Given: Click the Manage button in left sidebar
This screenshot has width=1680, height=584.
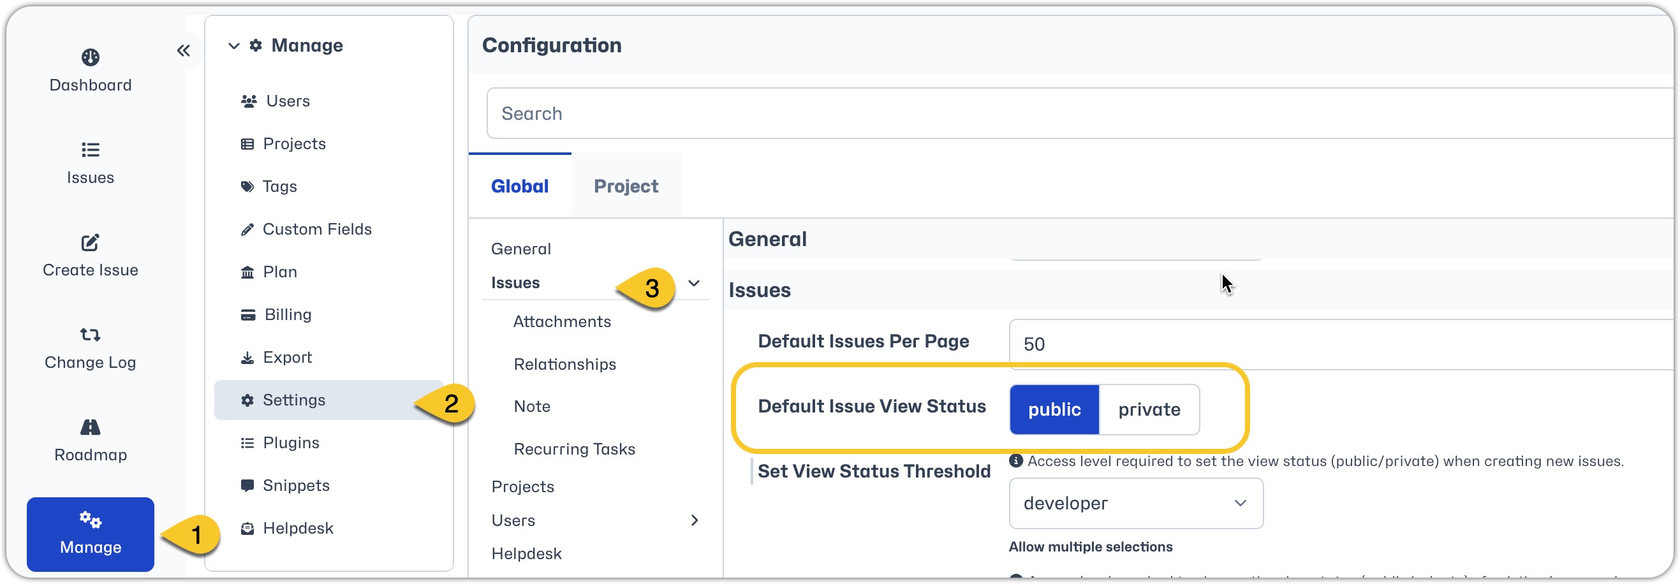Looking at the screenshot, I should coord(91,534).
